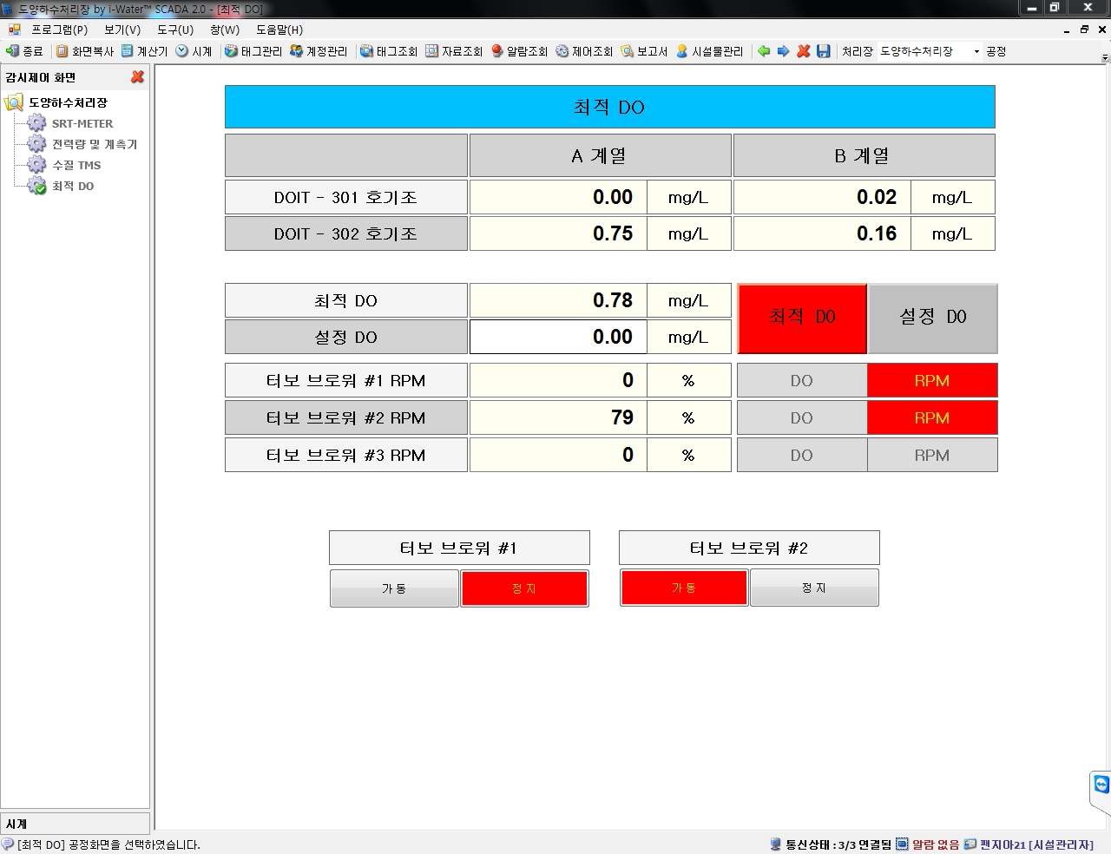Open 자료조회 data lookup
The height and width of the screenshot is (854, 1111).
coord(454,51)
